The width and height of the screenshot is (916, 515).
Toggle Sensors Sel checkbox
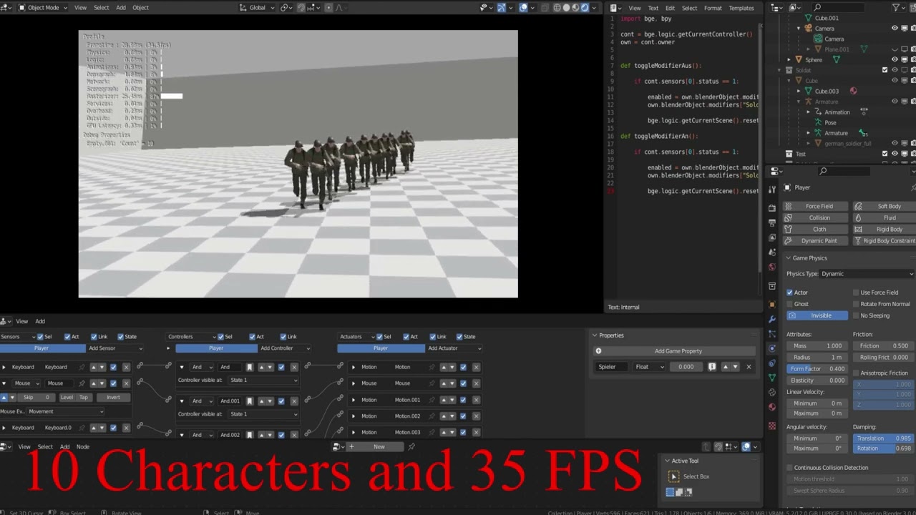tap(40, 337)
